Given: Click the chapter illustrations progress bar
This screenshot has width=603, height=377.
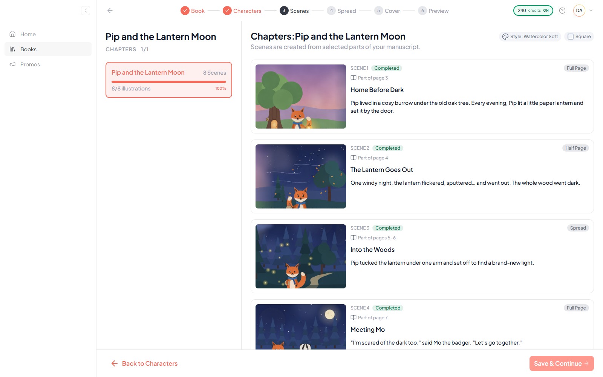Looking at the screenshot, I should point(169,81).
